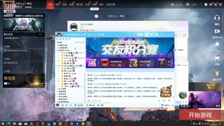Open the 单排 queue mode dropdown

[x=218, y=106]
